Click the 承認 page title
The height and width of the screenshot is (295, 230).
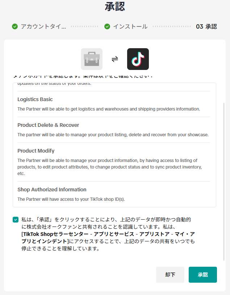115,7
